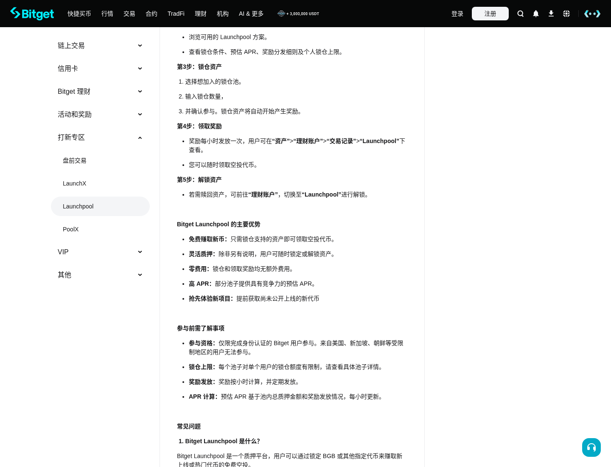Click the 抢先体验新项目 bullet text
Screen dimensions: 611x467
pyautogui.click(x=254, y=298)
